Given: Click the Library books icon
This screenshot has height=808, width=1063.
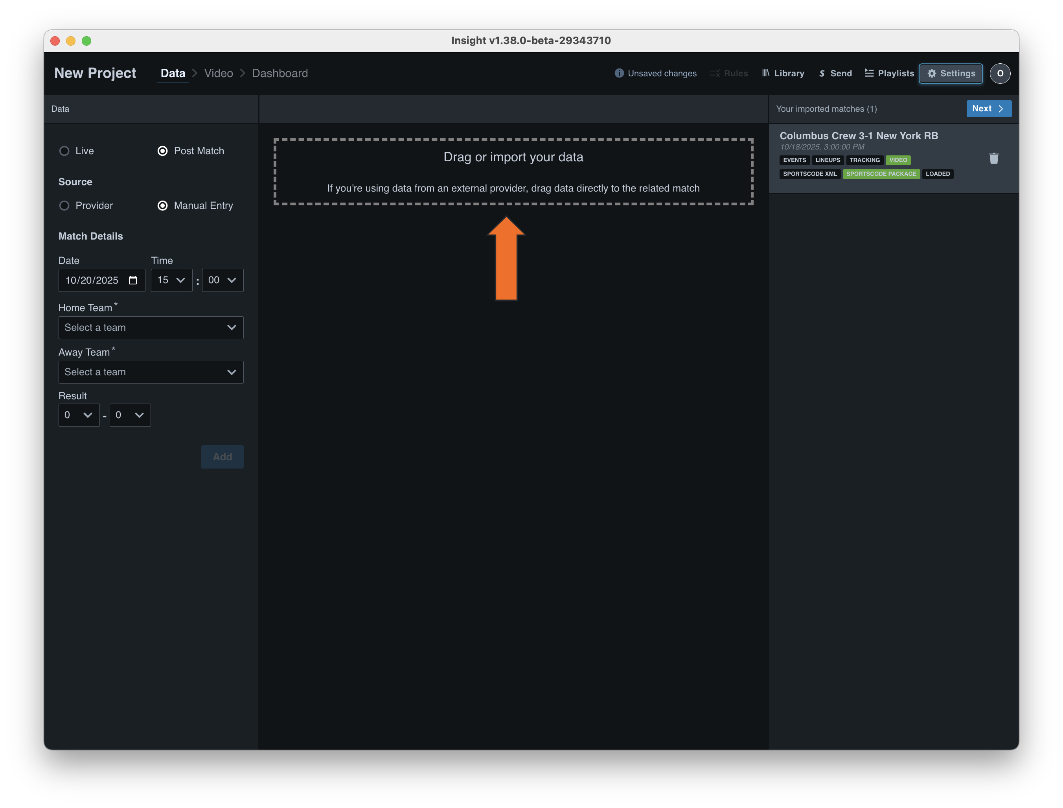Looking at the screenshot, I should click(765, 73).
